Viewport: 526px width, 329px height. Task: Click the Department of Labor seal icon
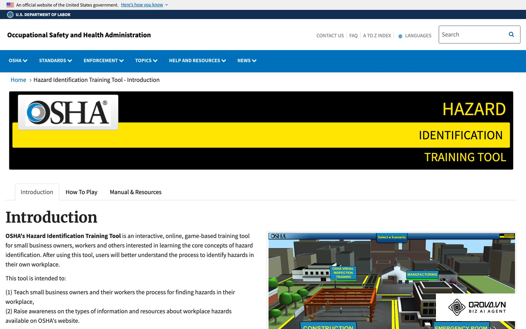[10, 14]
